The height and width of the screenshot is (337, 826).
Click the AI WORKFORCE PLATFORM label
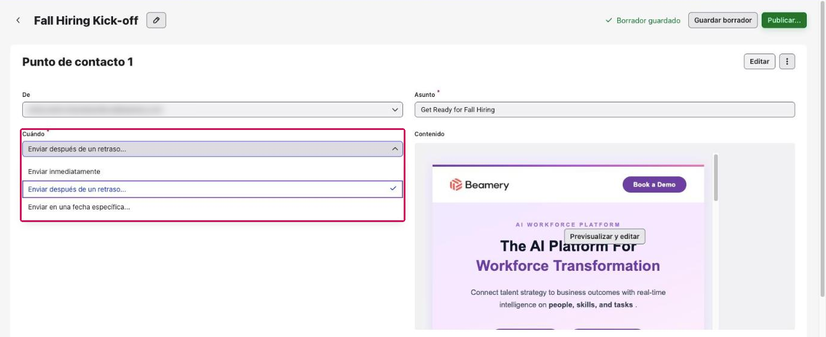[568, 224]
